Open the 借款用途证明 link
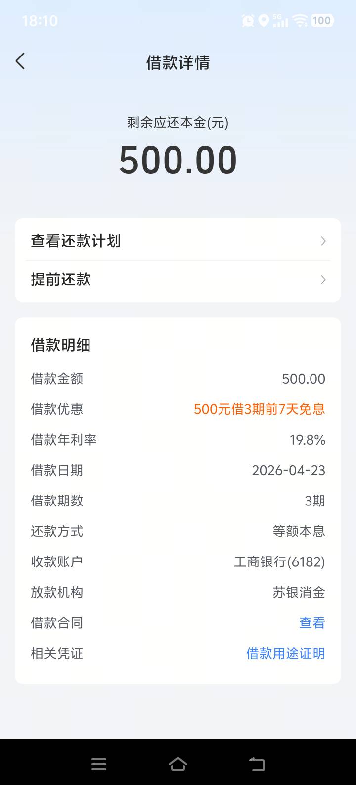 point(285,654)
